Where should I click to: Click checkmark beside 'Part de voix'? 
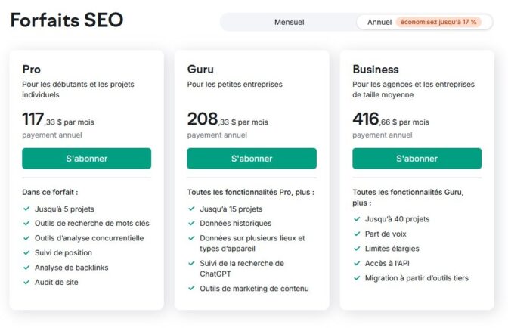pos(357,234)
